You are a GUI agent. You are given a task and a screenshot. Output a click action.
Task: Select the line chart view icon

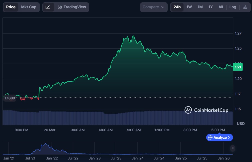point(48,7)
